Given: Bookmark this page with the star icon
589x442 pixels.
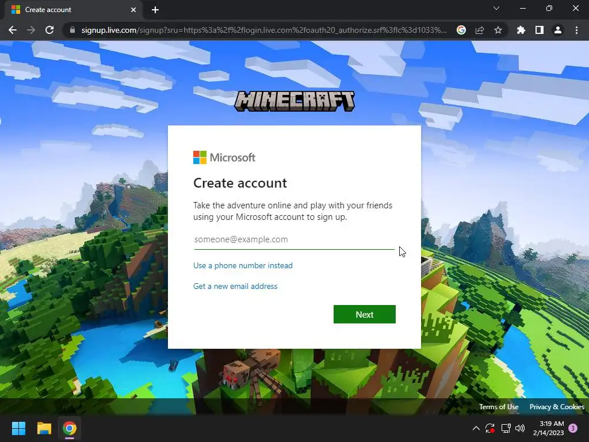Looking at the screenshot, I should pyautogui.click(x=498, y=30).
